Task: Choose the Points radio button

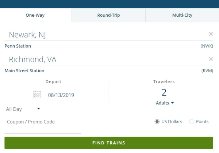Action: [x=192, y=122]
